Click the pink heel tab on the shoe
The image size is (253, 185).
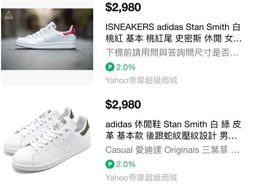click(70, 31)
